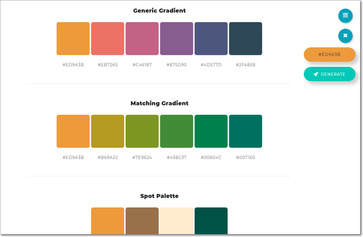Click the round X close button
This screenshot has width=363, height=237.
[345, 36]
